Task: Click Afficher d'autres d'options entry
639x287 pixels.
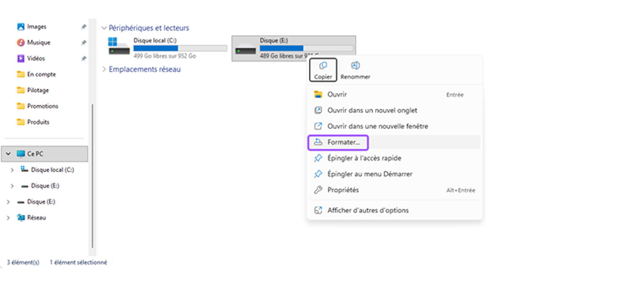Action: pyautogui.click(x=368, y=210)
